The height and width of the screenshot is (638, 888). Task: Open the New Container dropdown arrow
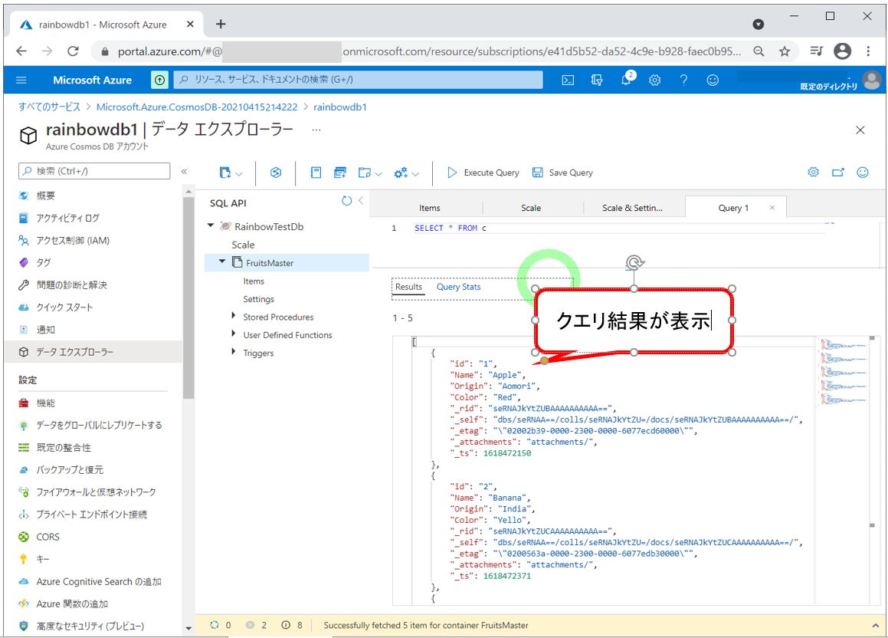click(x=239, y=174)
